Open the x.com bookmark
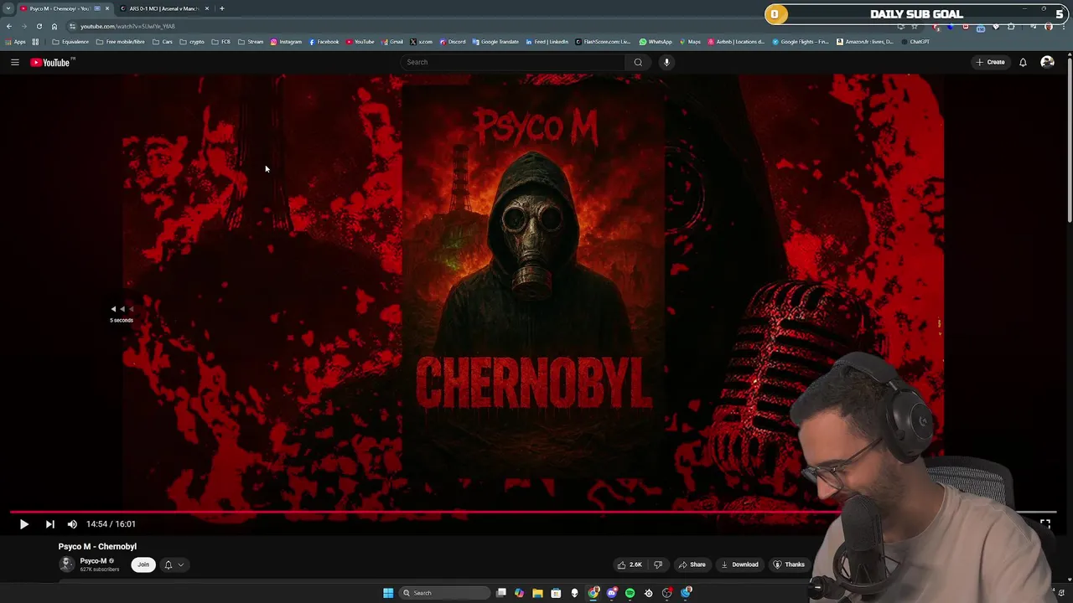 [422, 42]
